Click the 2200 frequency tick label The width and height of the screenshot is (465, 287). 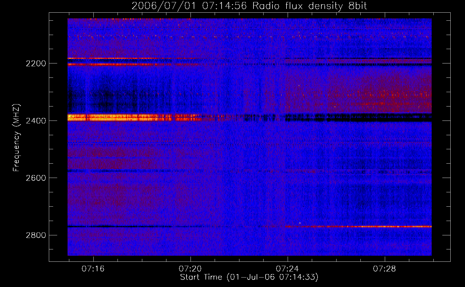click(36, 63)
